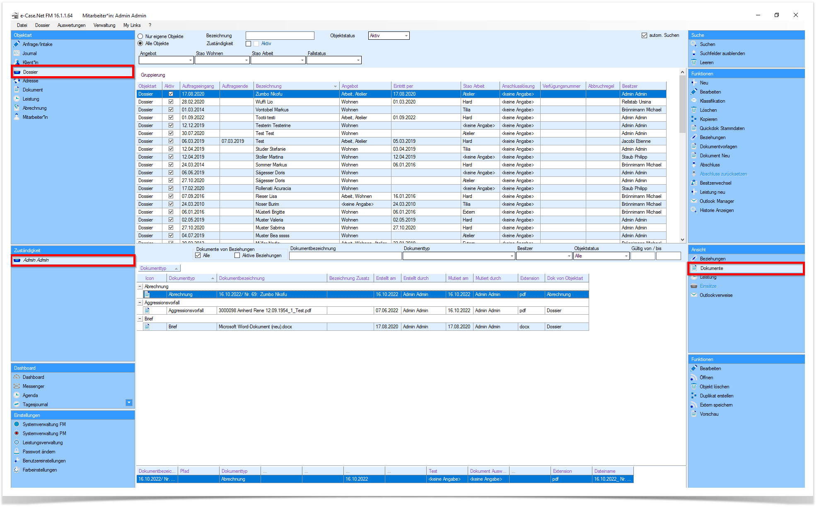This screenshot has width=819, height=508.
Task: Select Leistung in Objektart panel
Action: [x=31, y=99]
